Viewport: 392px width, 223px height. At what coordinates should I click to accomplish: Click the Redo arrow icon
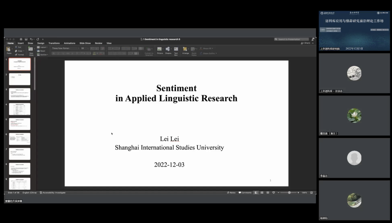click(38, 39)
